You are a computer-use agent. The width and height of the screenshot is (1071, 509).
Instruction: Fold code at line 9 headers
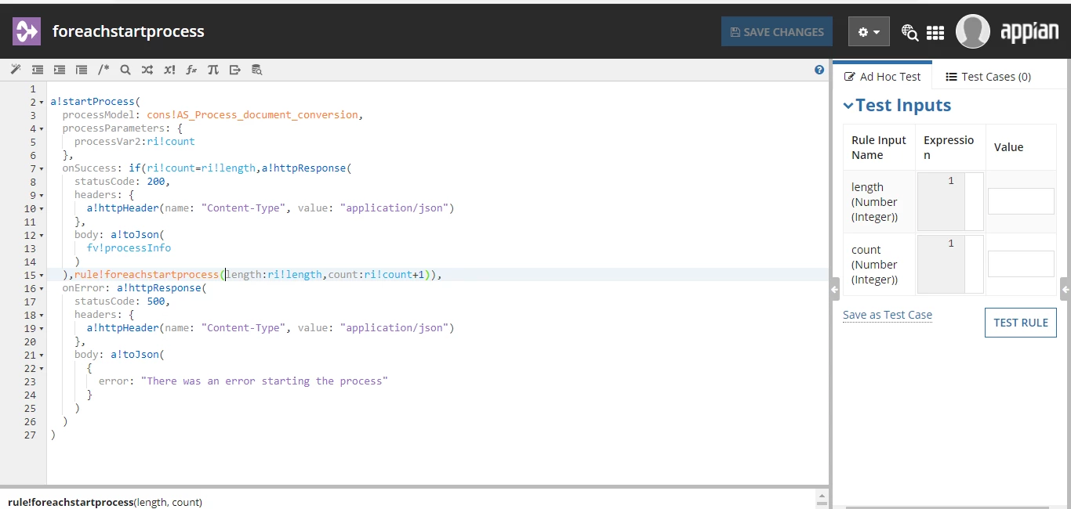click(x=42, y=196)
